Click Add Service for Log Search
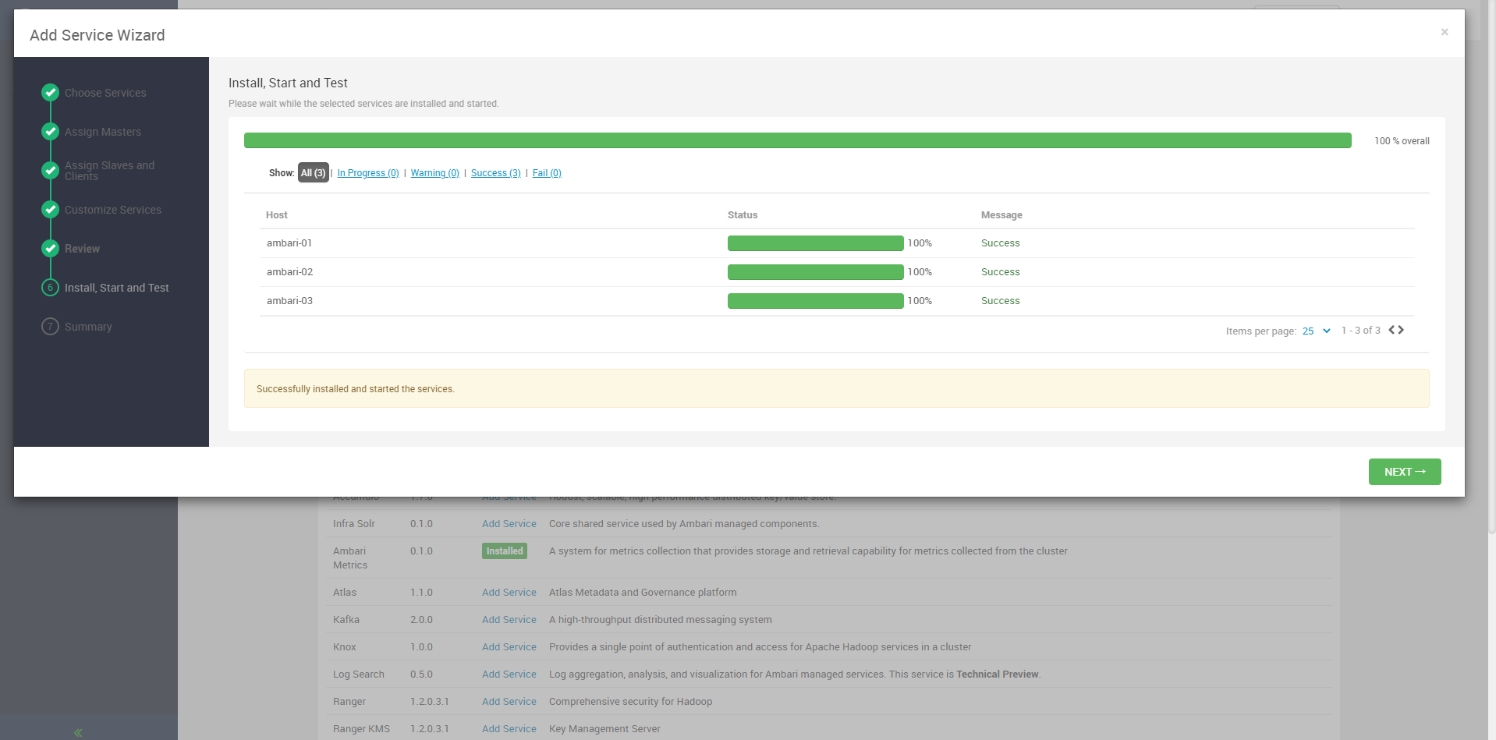Image resolution: width=1496 pixels, height=740 pixels. point(509,674)
